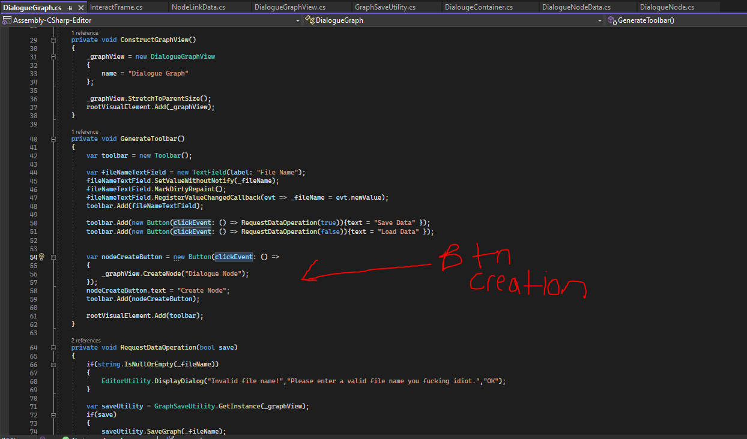Viewport: 747px width, 439px height.
Task: Collapse the if block at line 66
Action: pyautogui.click(x=53, y=364)
